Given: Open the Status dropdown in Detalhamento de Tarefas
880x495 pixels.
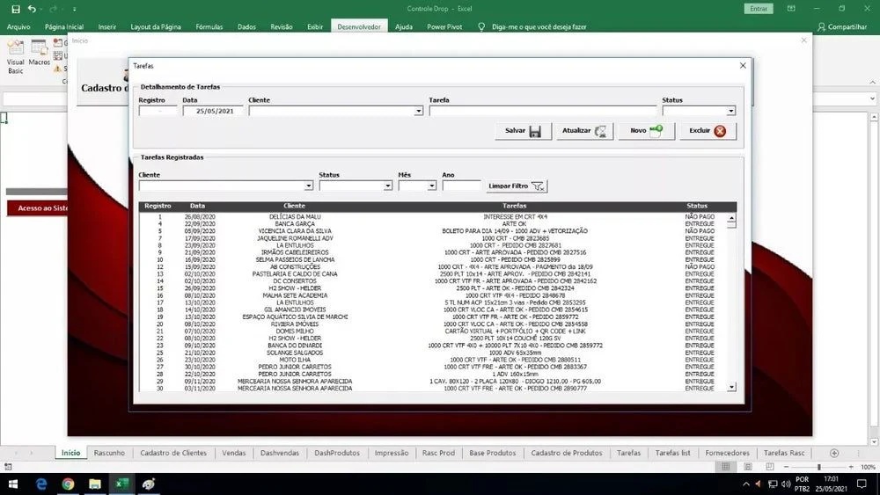Looking at the screenshot, I should point(730,111).
